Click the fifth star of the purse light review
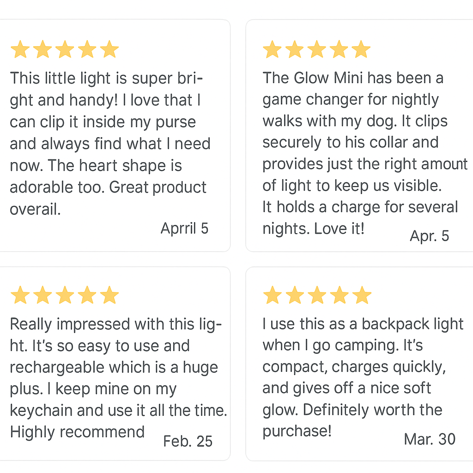473x473 pixels. pos(109,49)
